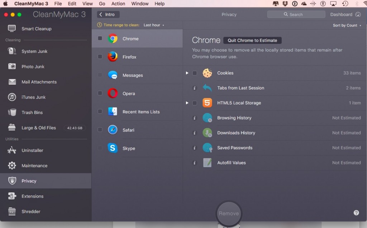Open the Action menu
The width and height of the screenshot is (367, 228).
click(x=118, y=4)
